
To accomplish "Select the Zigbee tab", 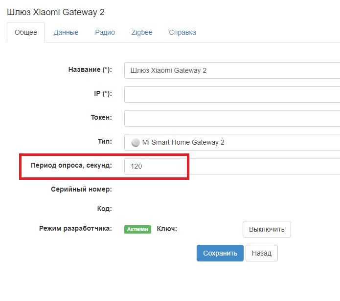I will tap(142, 32).
